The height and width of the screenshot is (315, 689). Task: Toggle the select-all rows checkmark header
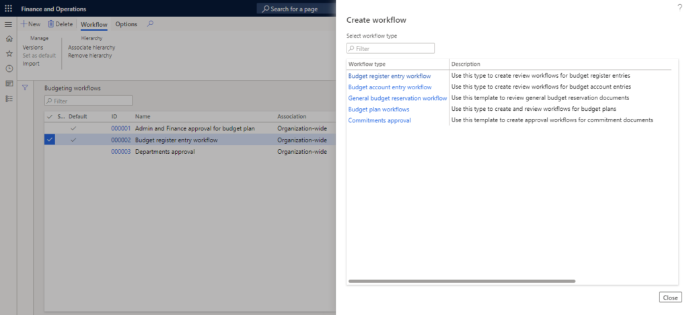click(x=50, y=116)
